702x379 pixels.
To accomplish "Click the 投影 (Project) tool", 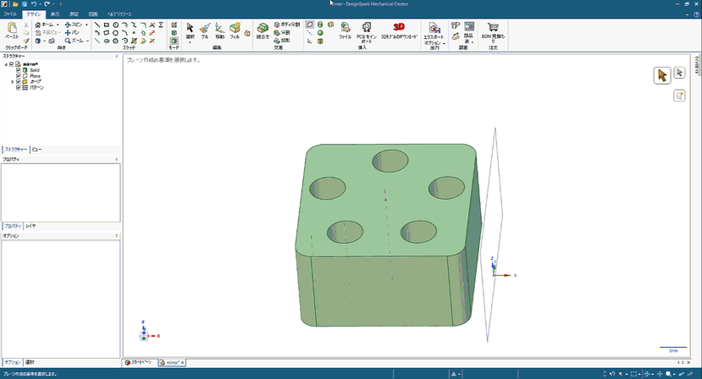I will pos(282,41).
